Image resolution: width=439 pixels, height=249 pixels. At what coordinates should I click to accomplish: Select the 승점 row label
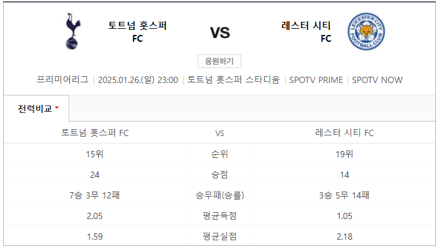point(219,175)
